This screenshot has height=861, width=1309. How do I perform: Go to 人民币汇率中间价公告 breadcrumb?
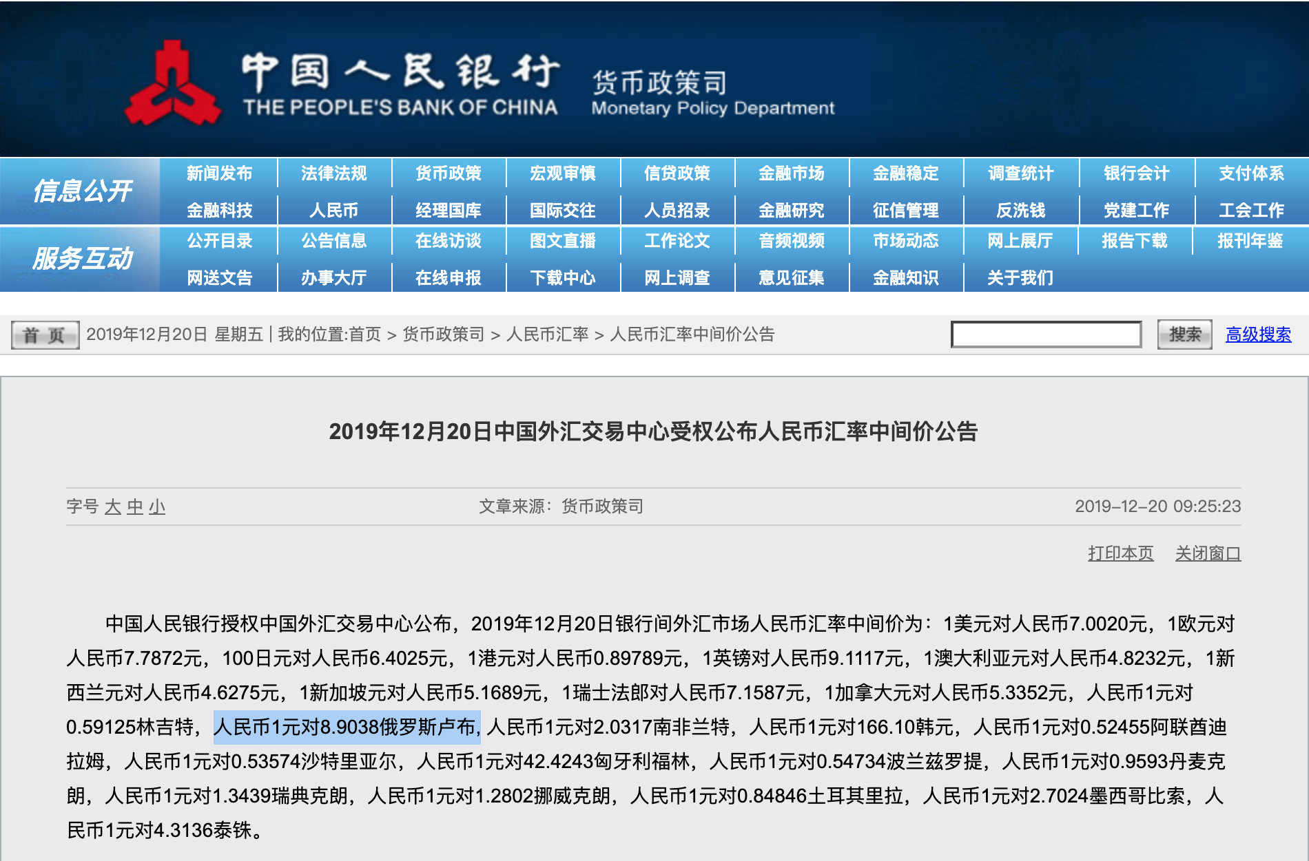coord(692,334)
